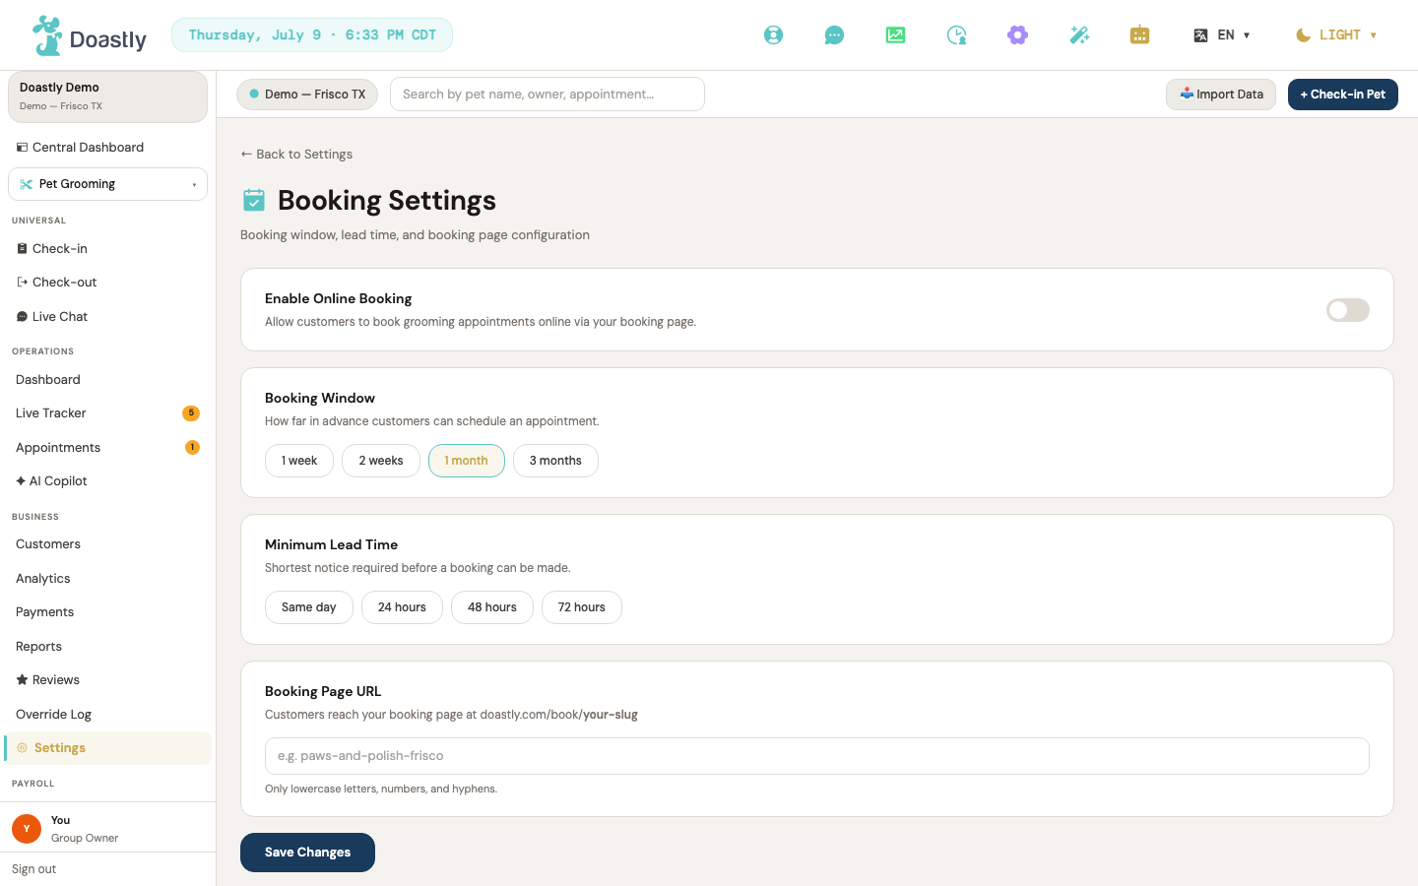The height and width of the screenshot is (886, 1418).
Task: Toggle Enable Online Booking switch
Action: [1348, 310]
